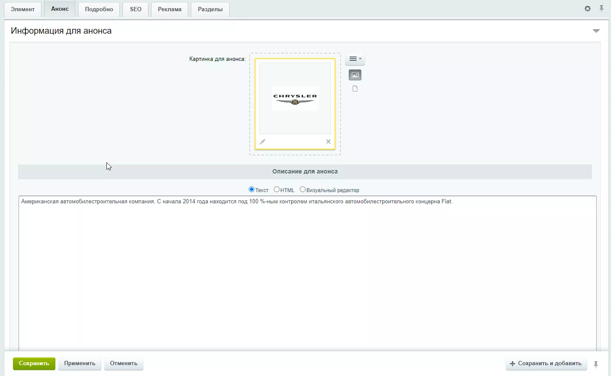Click the Картинка для анонса label
Viewport: 611px width, 376px height.
click(x=217, y=59)
